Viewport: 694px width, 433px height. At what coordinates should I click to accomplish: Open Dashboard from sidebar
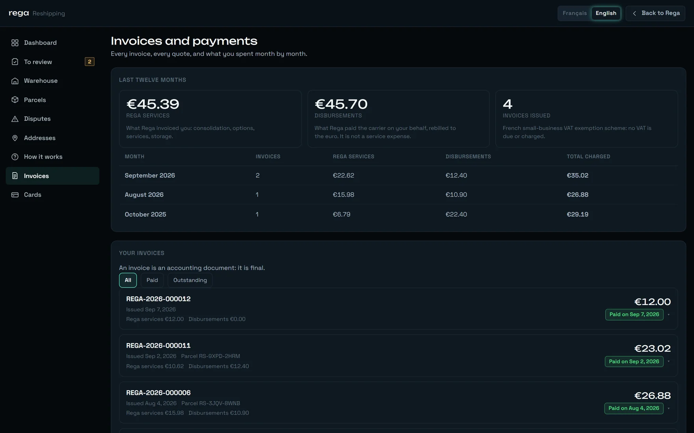[52, 43]
